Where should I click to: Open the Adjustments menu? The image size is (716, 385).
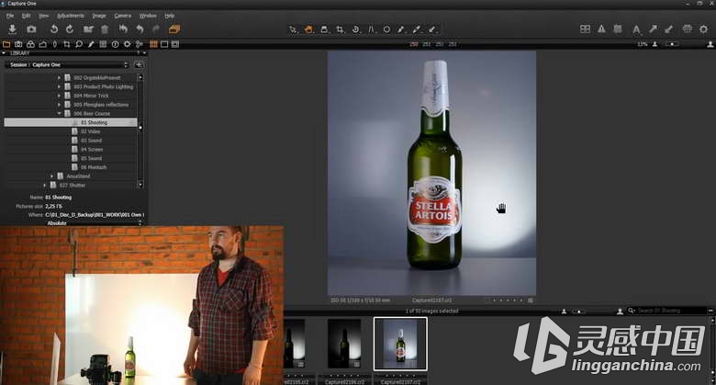point(71,16)
